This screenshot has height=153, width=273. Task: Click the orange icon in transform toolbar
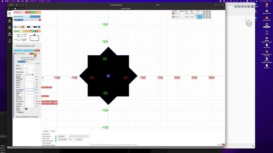click(20, 27)
